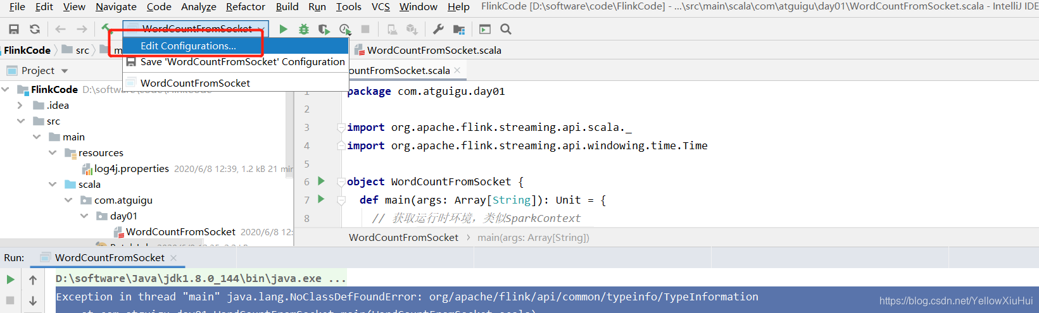Click WordCountFromSocket.scala in the navigation bar

[428, 50]
